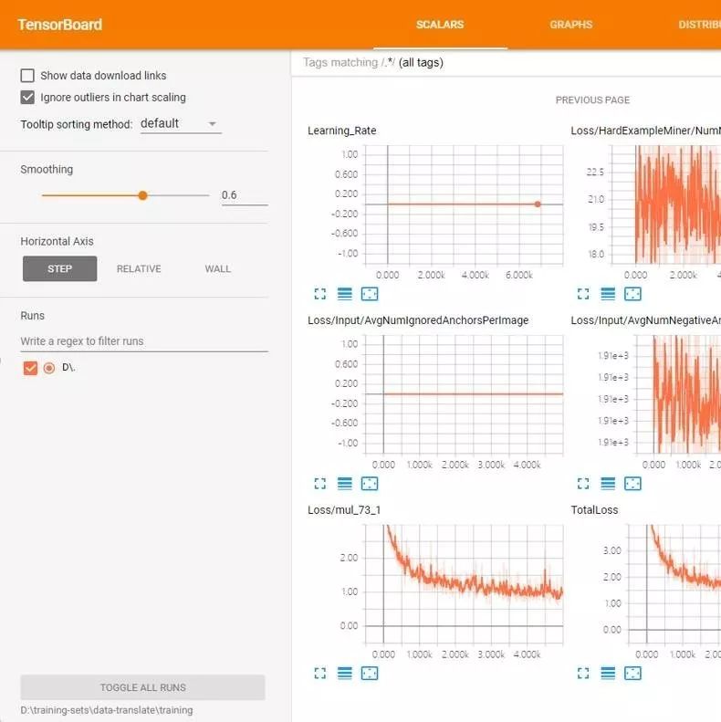Image resolution: width=721 pixels, height=722 pixels.
Task: Click the TOGGLE ALL RUNS button
Action: coord(142,687)
